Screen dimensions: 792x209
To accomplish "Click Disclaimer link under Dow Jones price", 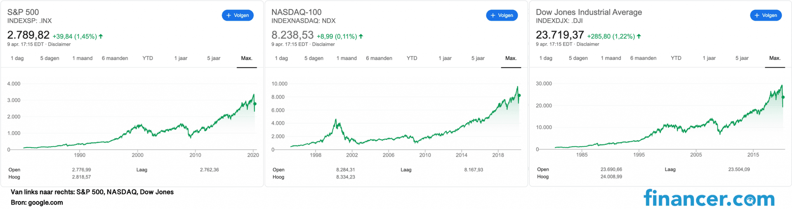I will click(588, 44).
